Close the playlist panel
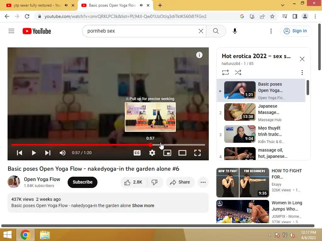Viewport: 322px width, 241px height. (302, 59)
